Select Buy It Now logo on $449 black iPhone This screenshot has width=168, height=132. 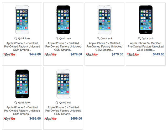point(133,55)
